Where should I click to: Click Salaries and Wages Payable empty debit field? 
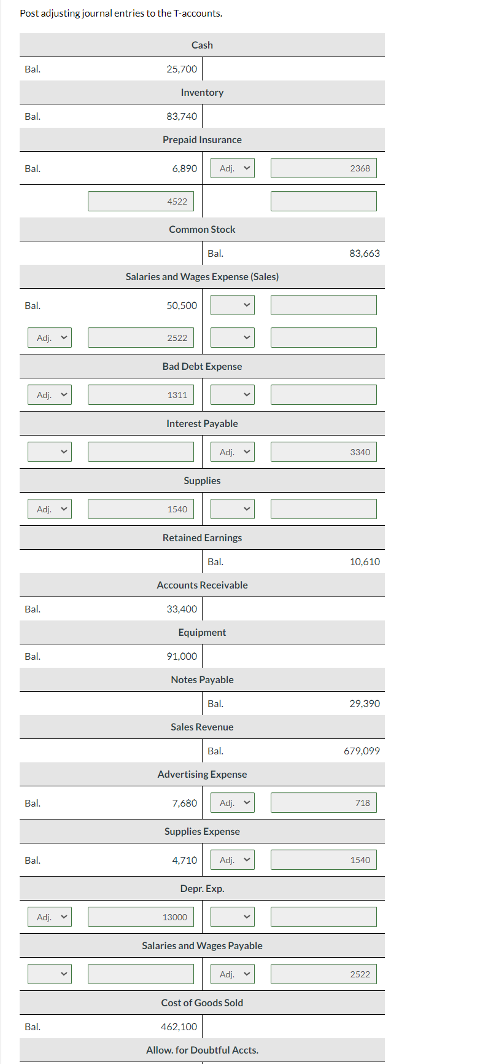pyautogui.click(x=141, y=974)
